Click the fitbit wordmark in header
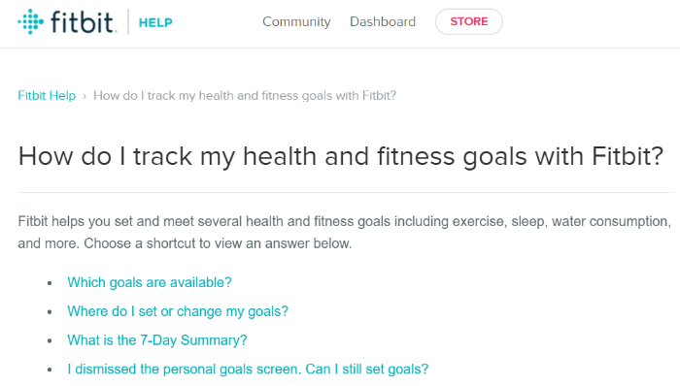 click(x=84, y=21)
